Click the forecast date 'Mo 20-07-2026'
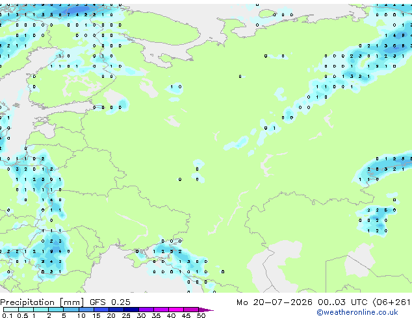 (x=274, y=302)
